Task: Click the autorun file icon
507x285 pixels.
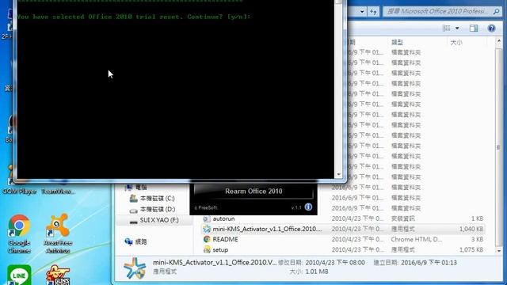Action: (x=207, y=218)
